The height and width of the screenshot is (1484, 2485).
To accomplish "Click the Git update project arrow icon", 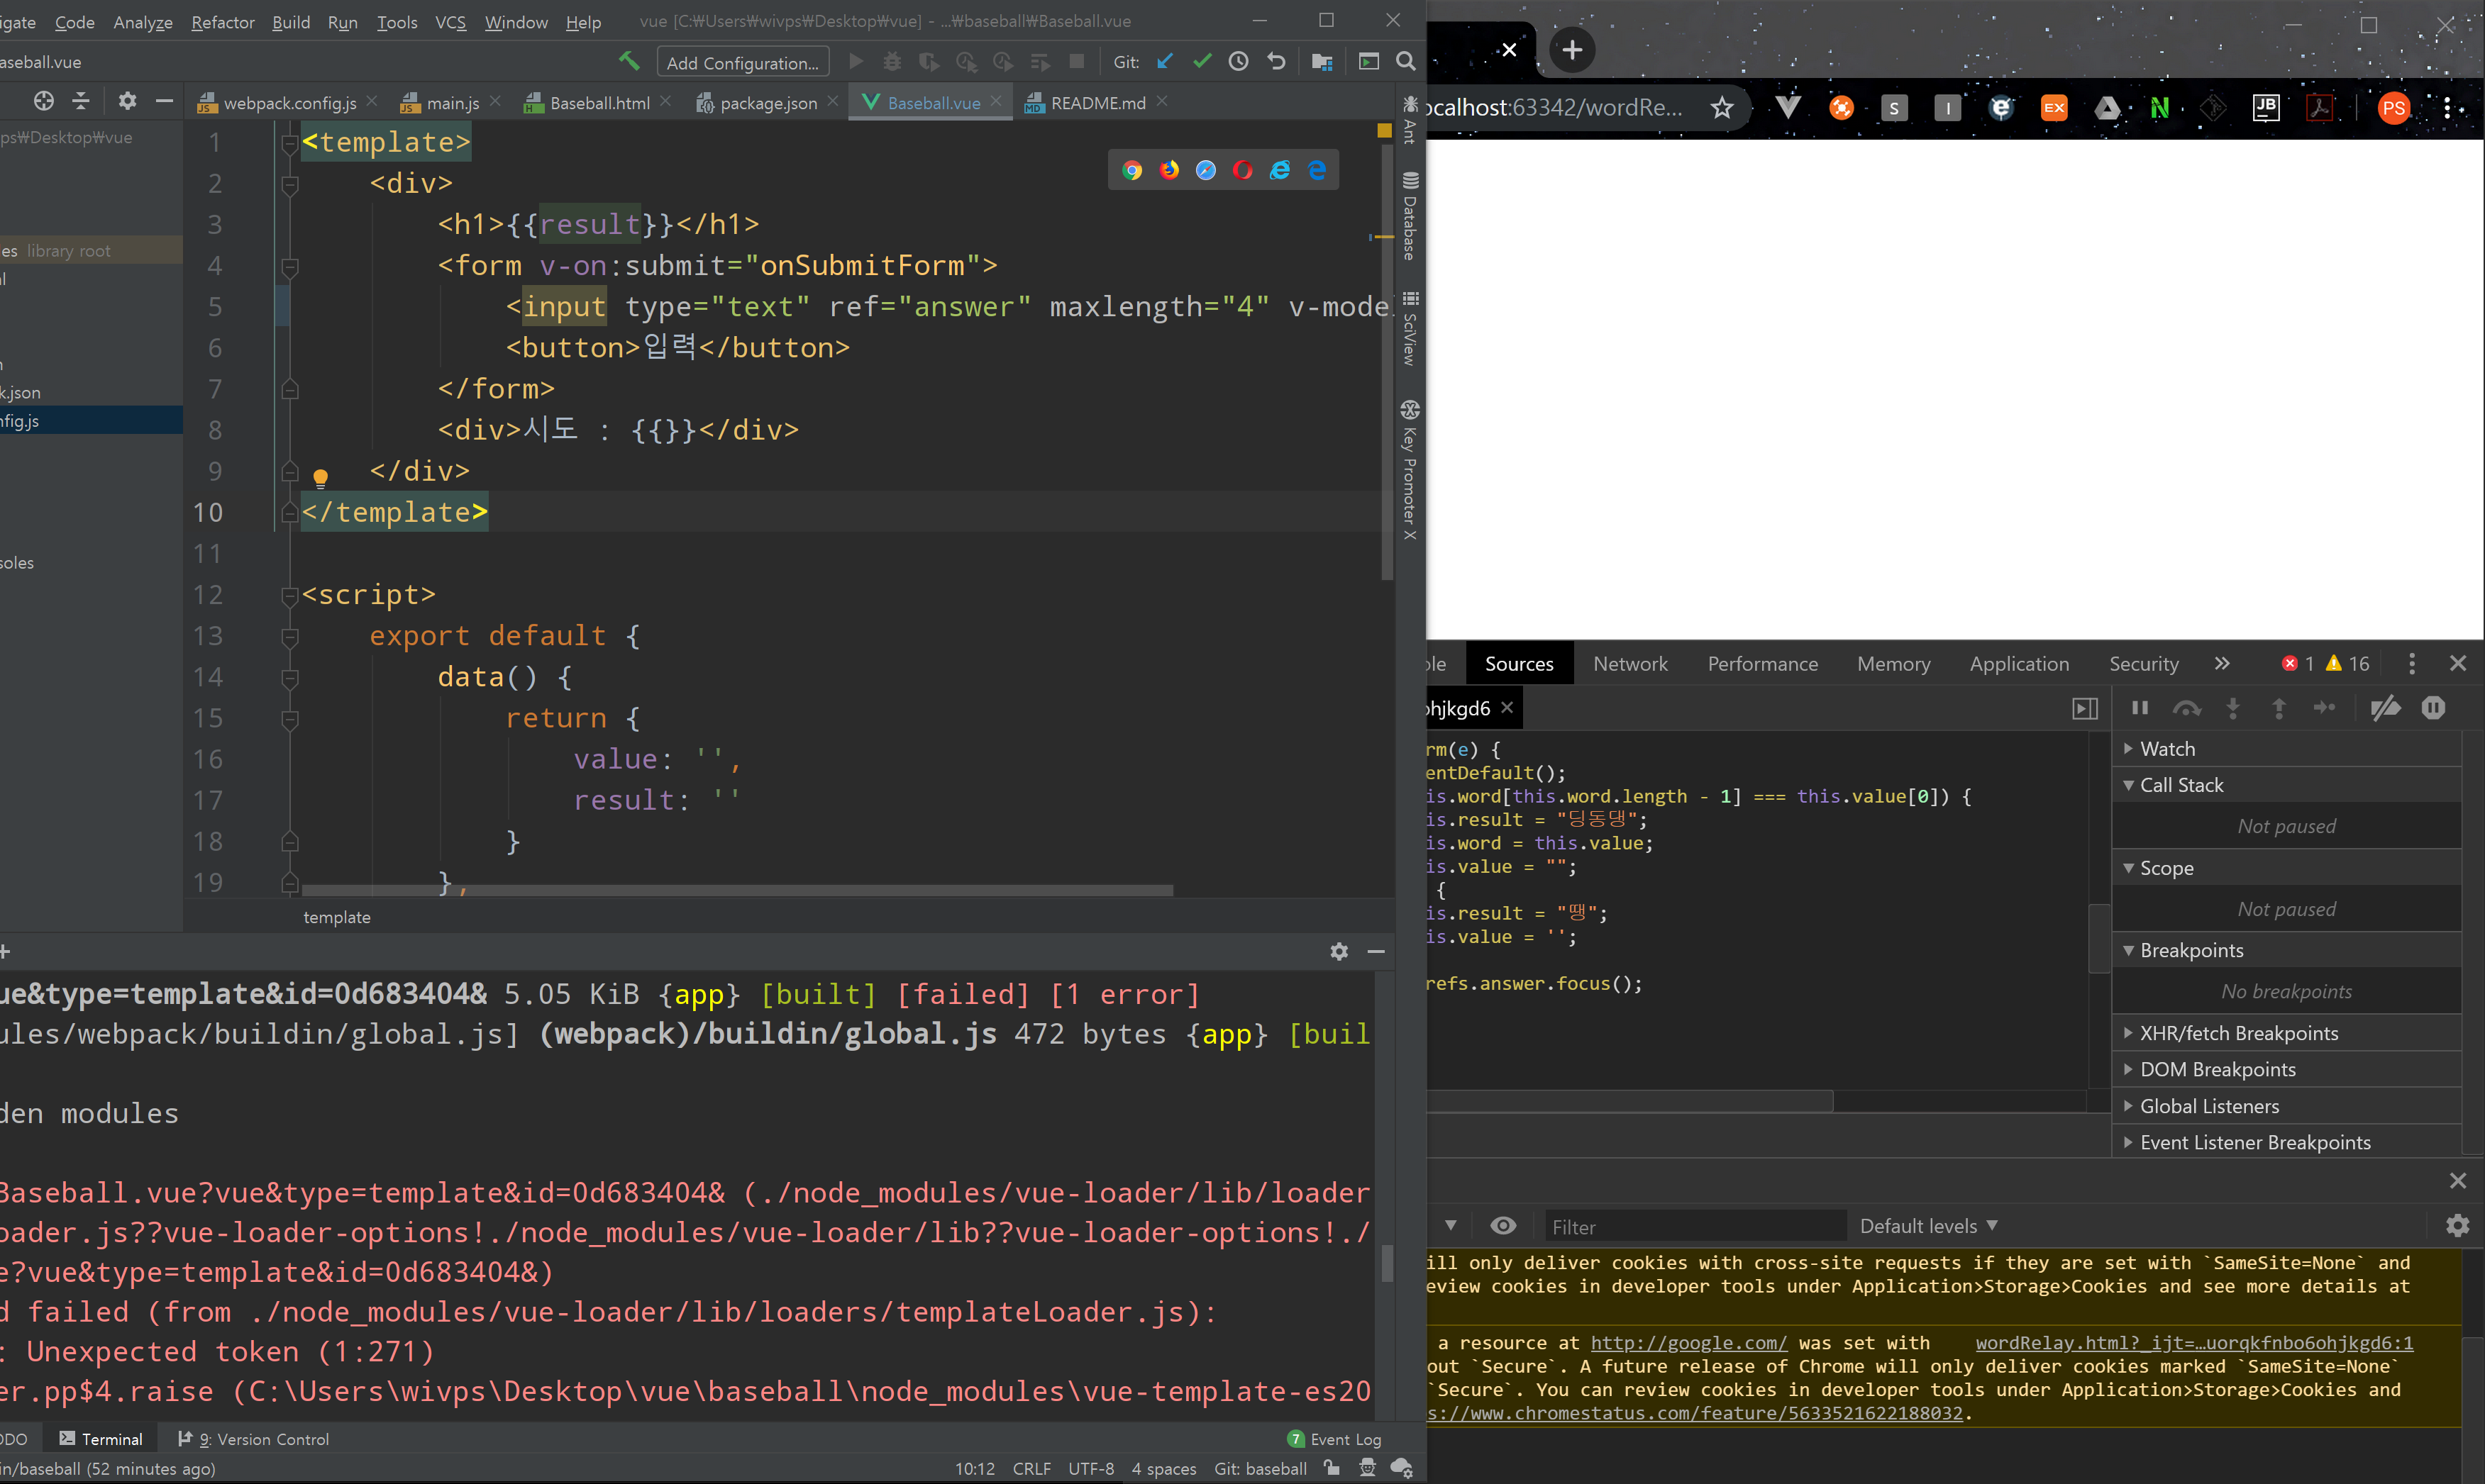I will [x=1165, y=62].
